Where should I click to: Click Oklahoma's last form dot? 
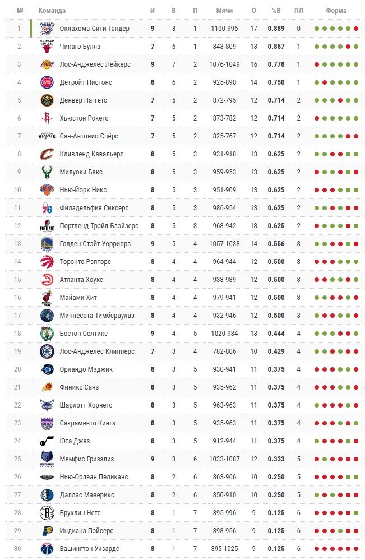[x=356, y=29]
